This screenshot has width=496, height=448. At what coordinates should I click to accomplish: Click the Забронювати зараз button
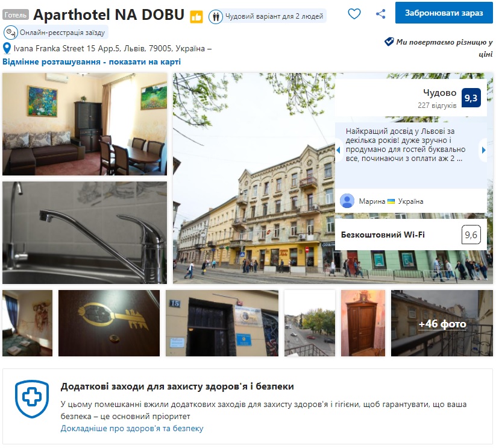point(444,13)
